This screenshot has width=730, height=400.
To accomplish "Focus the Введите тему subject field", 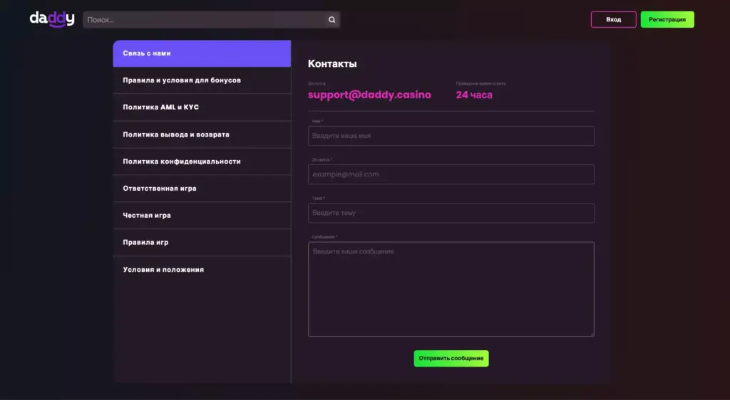I will point(451,213).
